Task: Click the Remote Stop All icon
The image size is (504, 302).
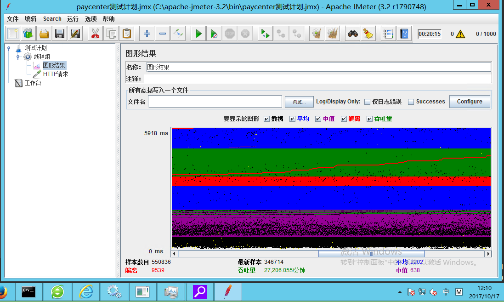Action: [x=281, y=34]
